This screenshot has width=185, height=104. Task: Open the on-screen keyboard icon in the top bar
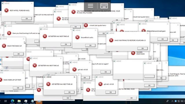pos(104,6)
